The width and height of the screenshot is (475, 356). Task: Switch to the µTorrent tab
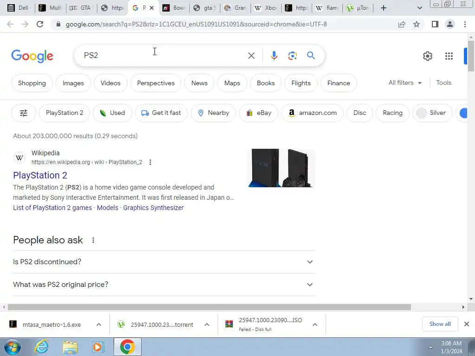358,8
